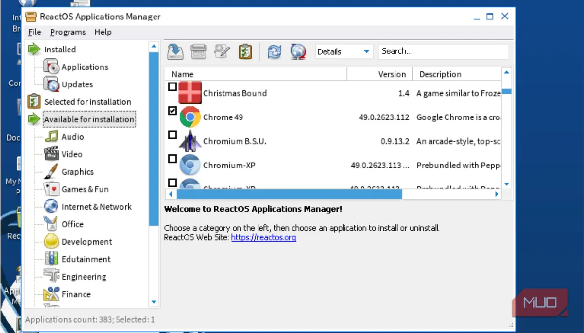Click the category tree scroll down arrow

click(154, 302)
